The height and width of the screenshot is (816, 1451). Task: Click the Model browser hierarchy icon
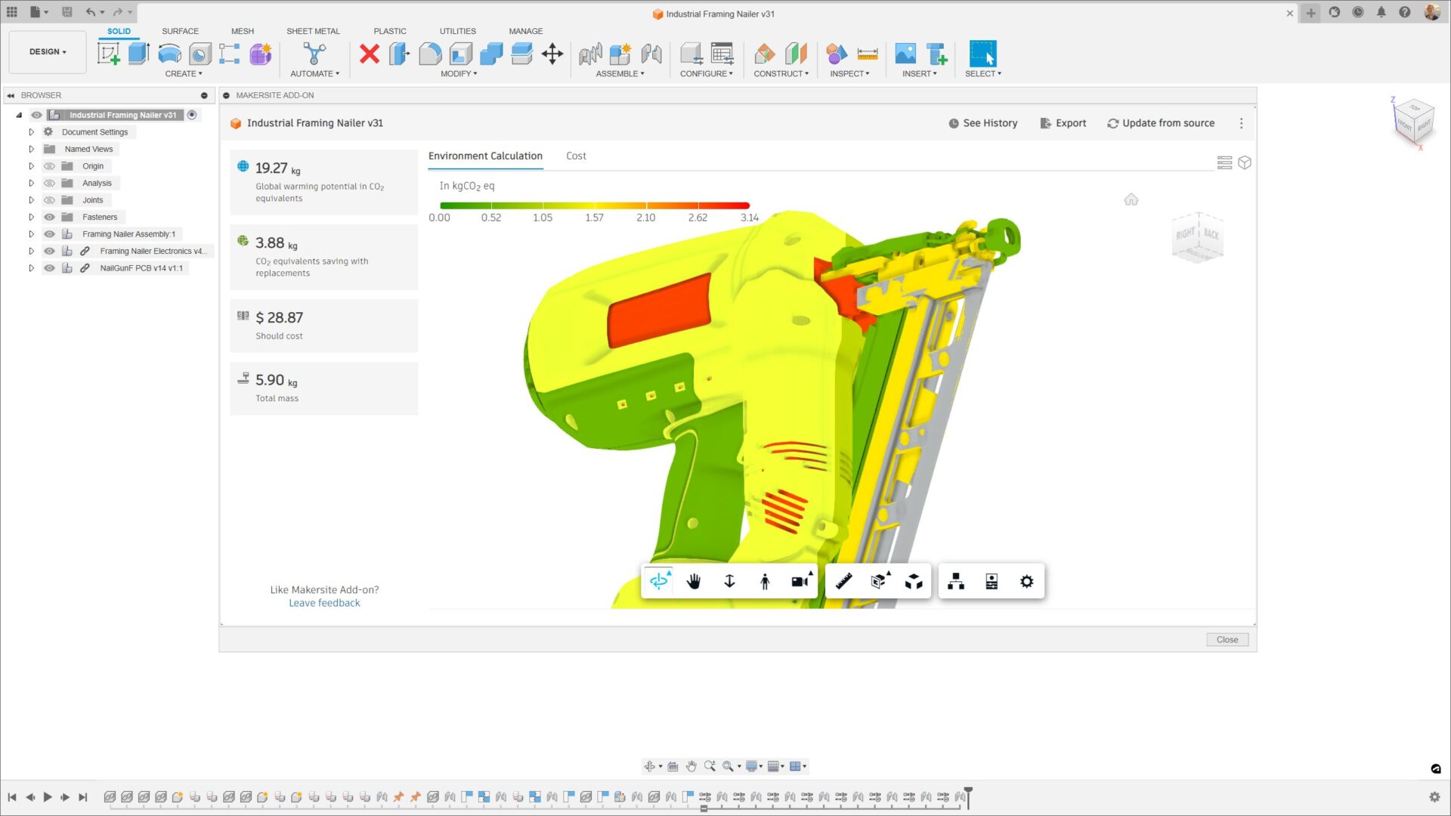(956, 581)
